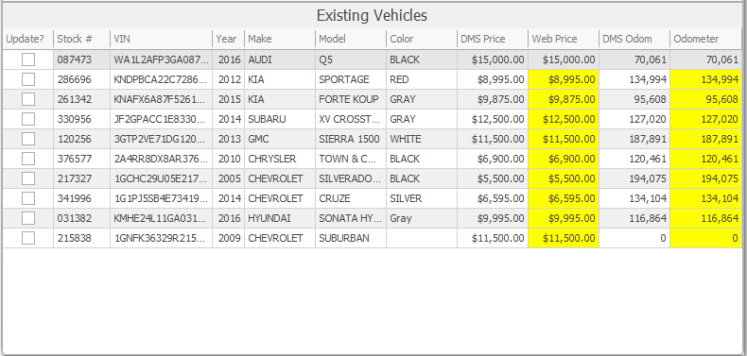Tick the Update checkbox for KIA SPORTAGE row
747x356 pixels.
28,79
